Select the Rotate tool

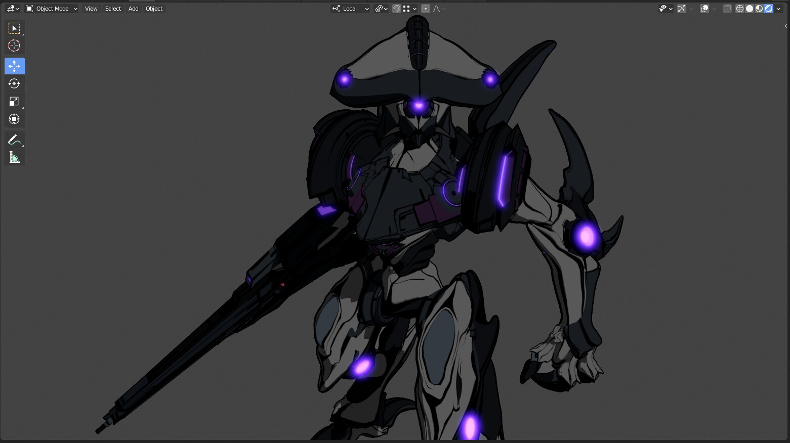tap(14, 83)
